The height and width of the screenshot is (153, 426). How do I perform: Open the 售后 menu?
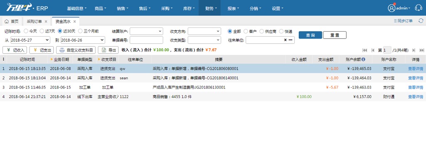click(x=145, y=8)
